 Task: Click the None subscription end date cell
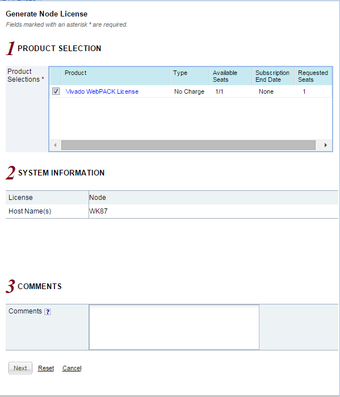pos(266,91)
